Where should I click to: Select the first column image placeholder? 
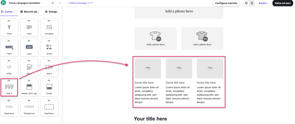point(148,68)
